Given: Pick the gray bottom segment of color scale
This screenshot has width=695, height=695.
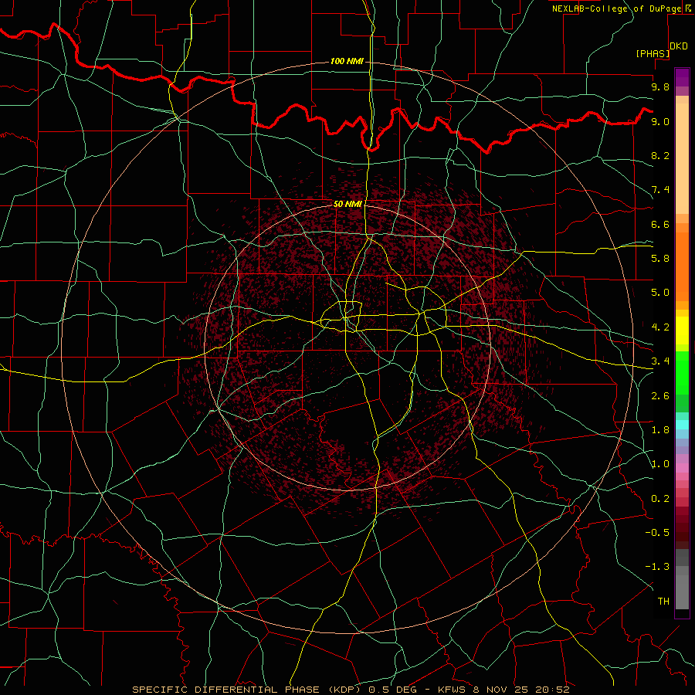Looking at the screenshot, I should [x=682, y=594].
